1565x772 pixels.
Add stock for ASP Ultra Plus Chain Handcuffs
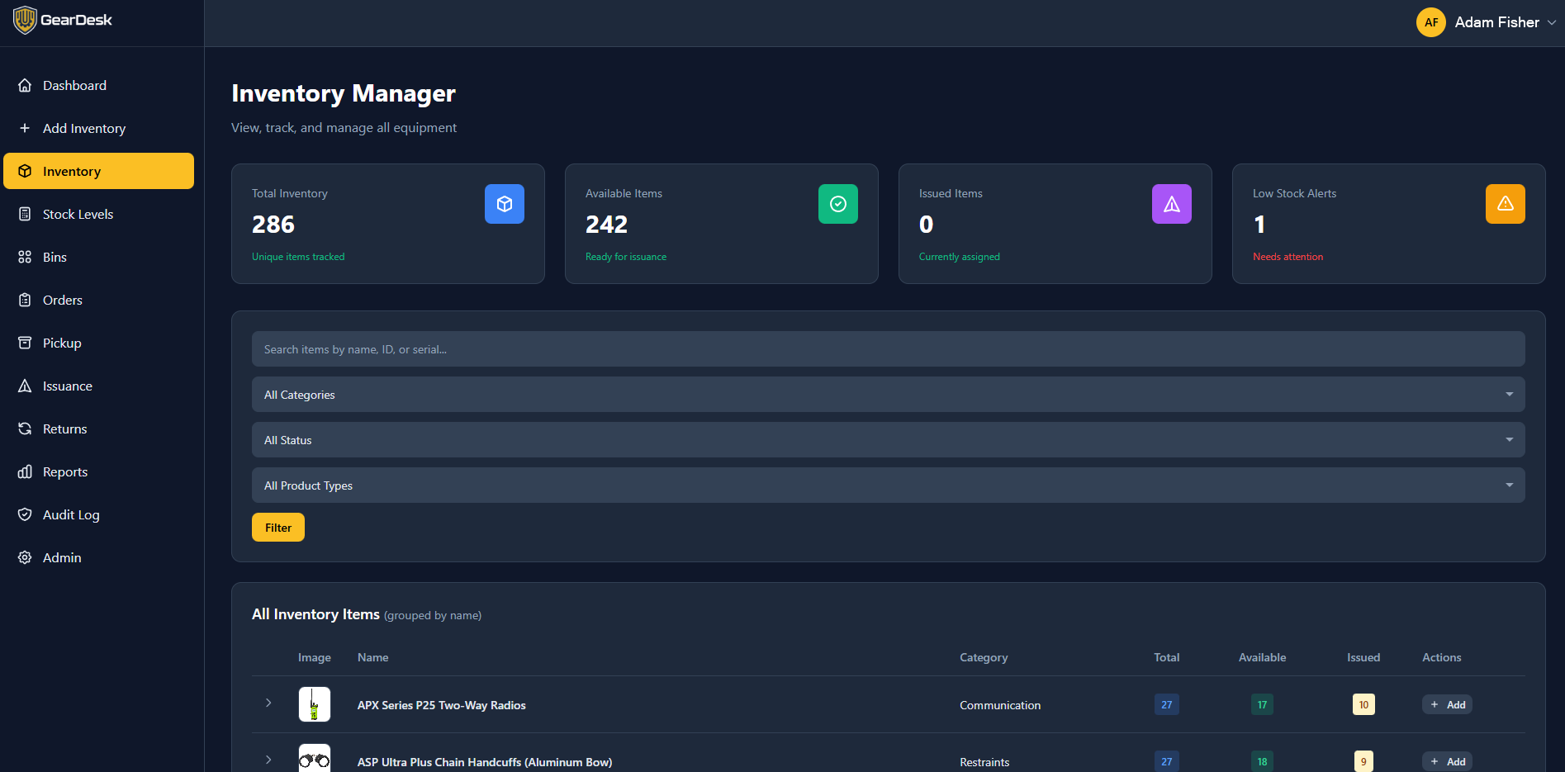[x=1447, y=760]
